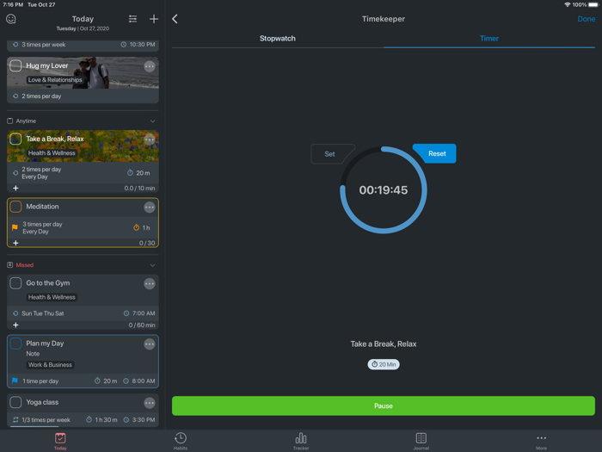The image size is (602, 452).
Task: Open the Habits tab
Action: point(181,441)
